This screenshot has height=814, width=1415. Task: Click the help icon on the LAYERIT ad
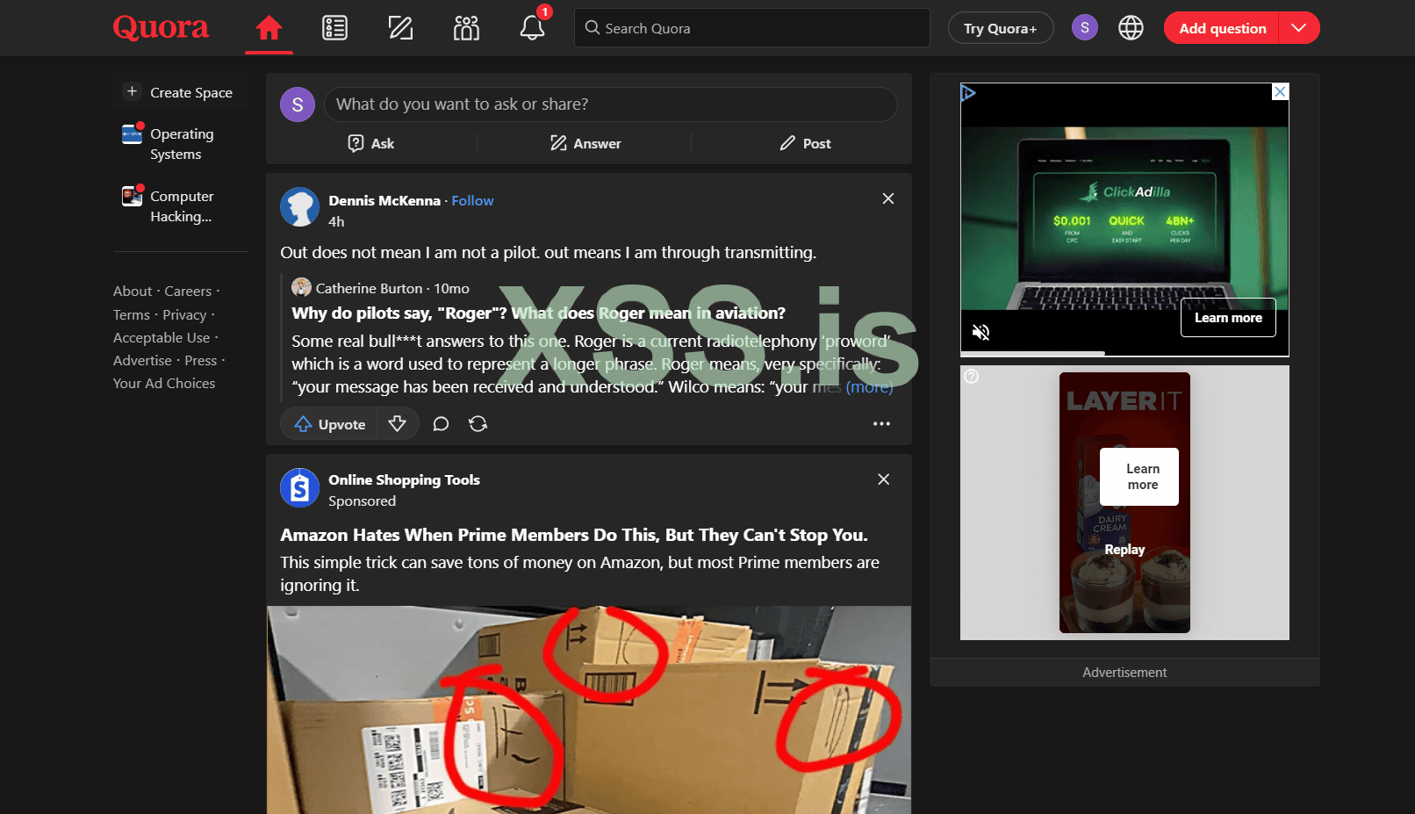(972, 377)
